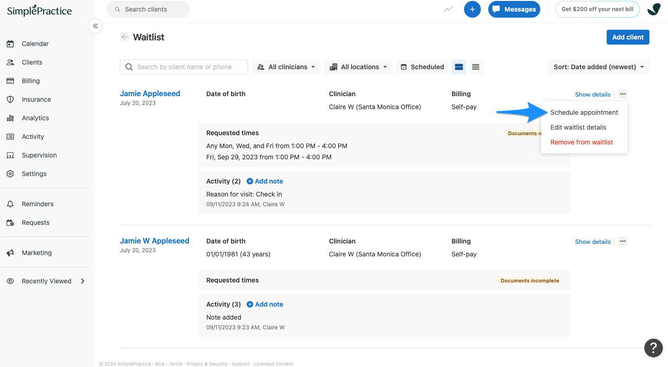
Task: Click the Licensed Content footer link
Action: [274, 364]
